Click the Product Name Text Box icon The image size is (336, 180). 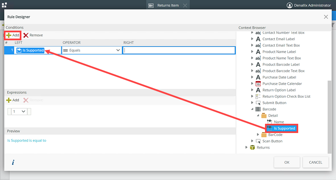click(x=258, y=58)
